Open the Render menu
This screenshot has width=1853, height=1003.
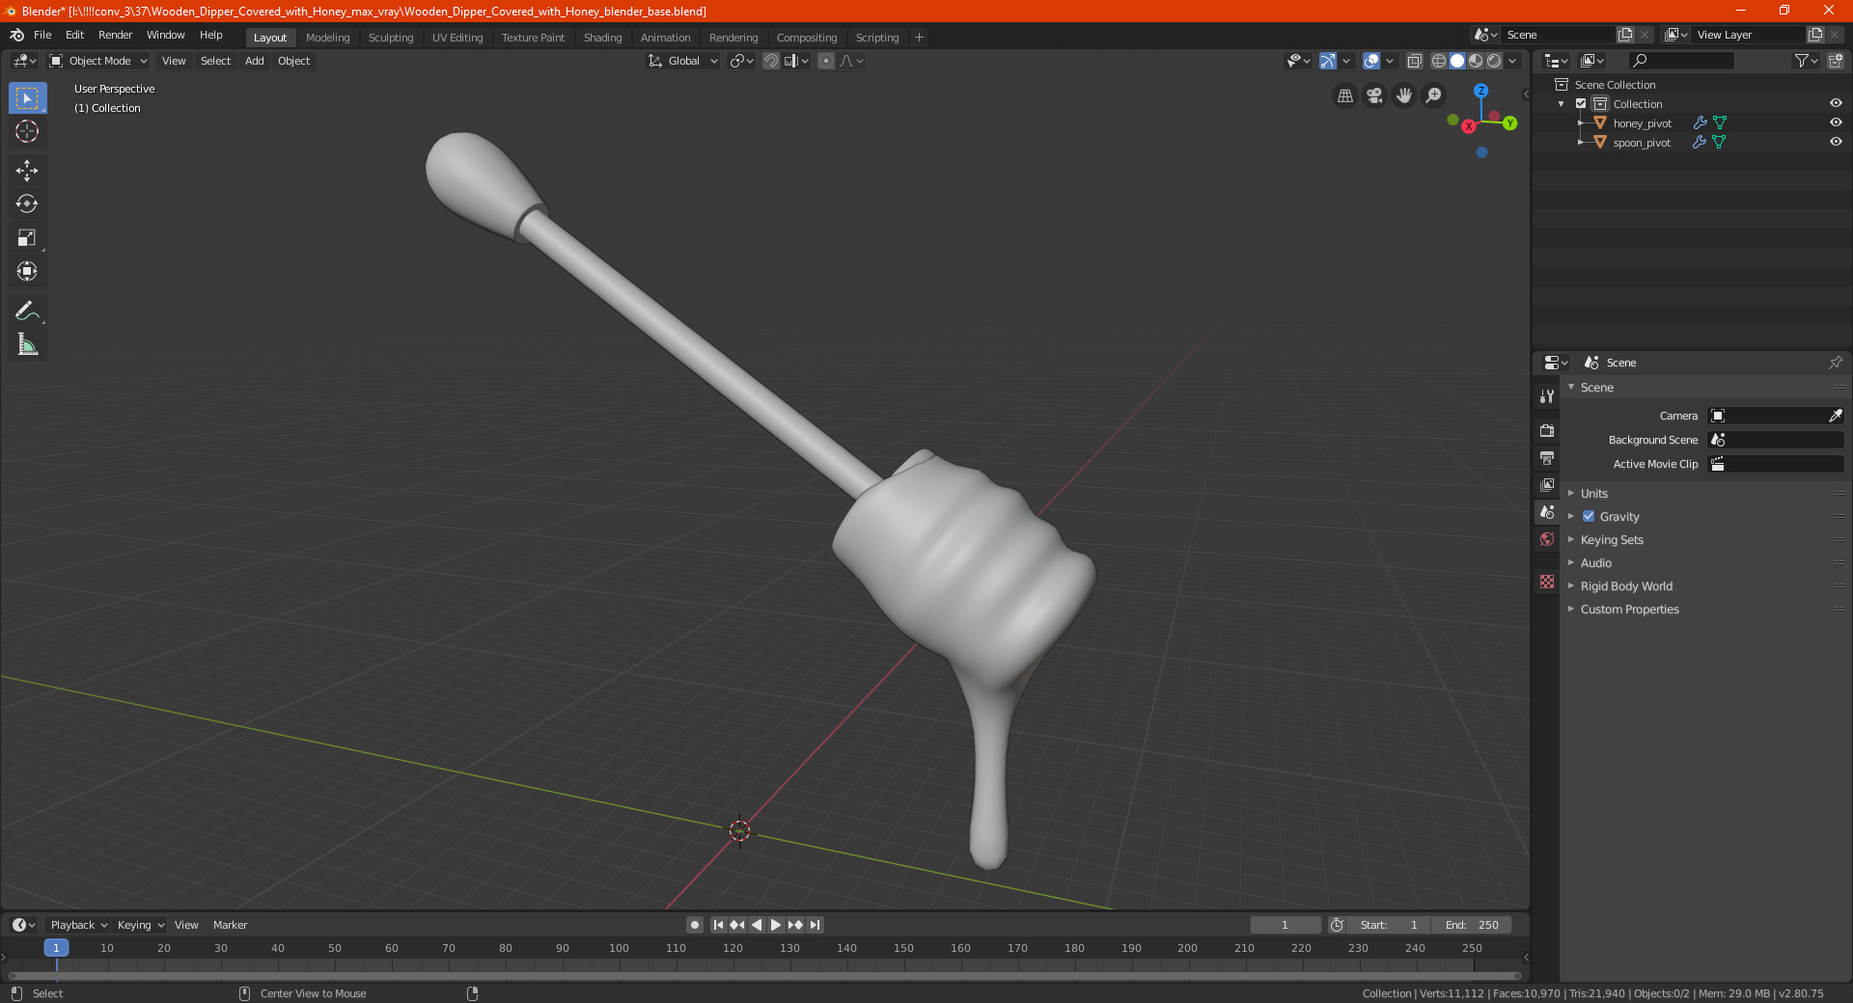(x=115, y=35)
